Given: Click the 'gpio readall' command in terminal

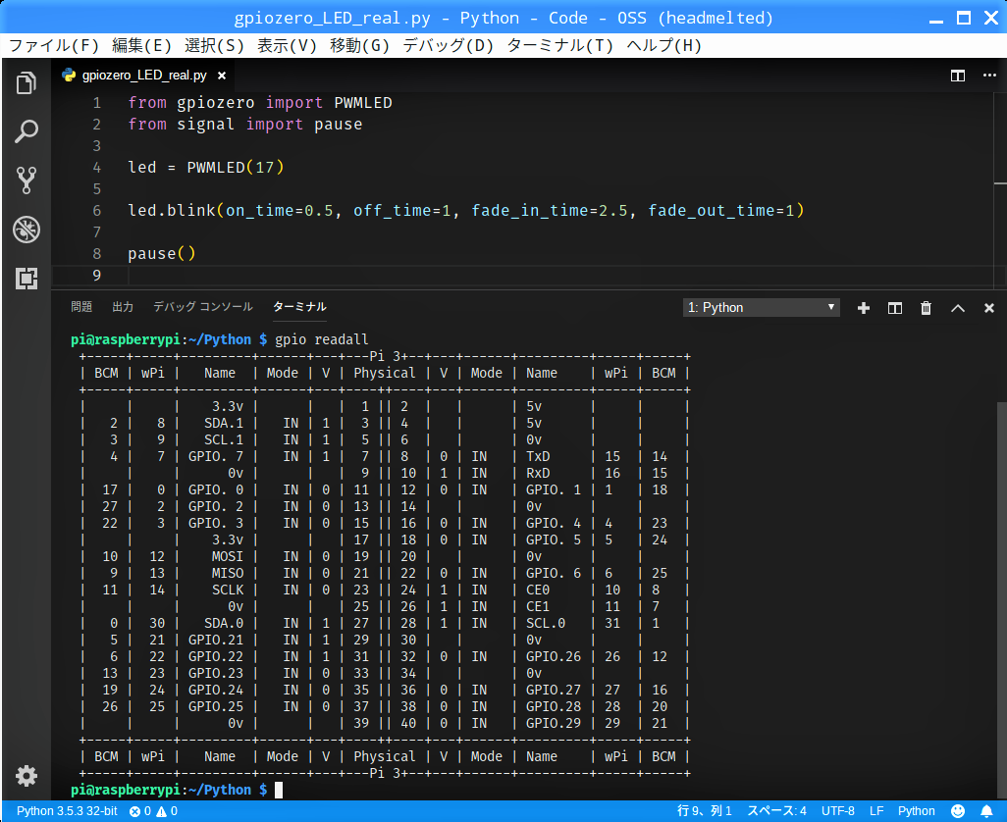Looking at the screenshot, I should click(x=322, y=339).
